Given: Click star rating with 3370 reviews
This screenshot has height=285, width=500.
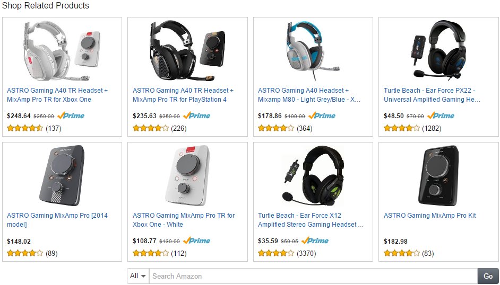Looking at the screenshot, I should pos(276,253).
